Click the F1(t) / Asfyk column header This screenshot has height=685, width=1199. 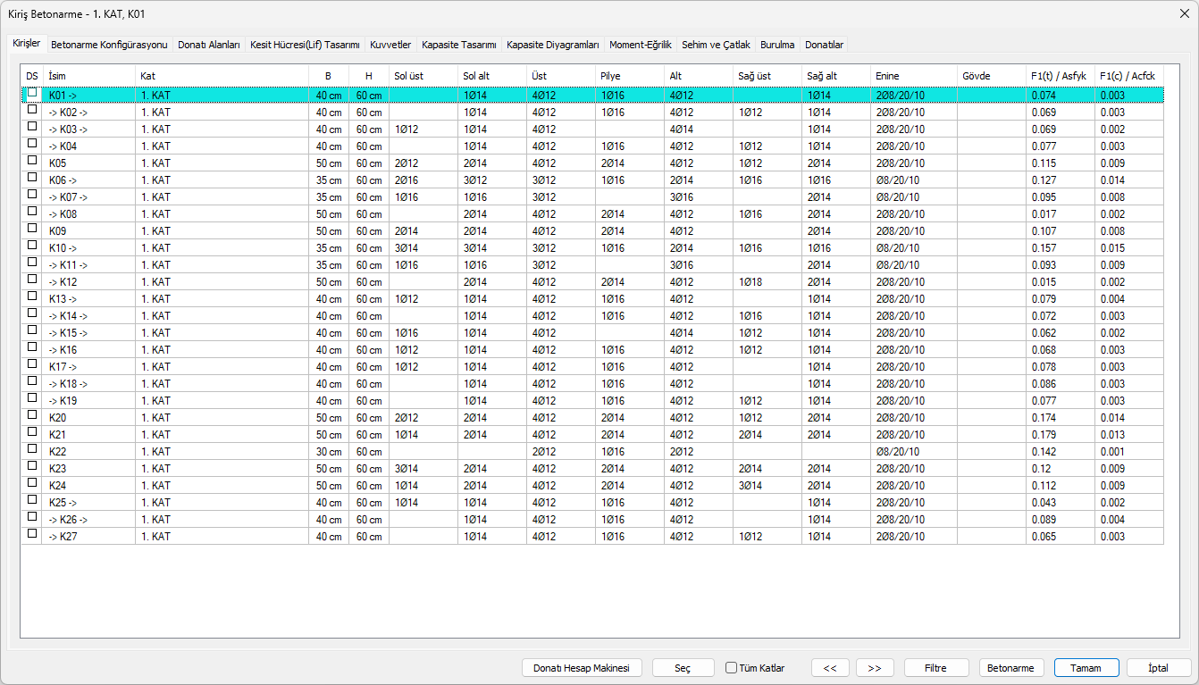pos(1059,76)
